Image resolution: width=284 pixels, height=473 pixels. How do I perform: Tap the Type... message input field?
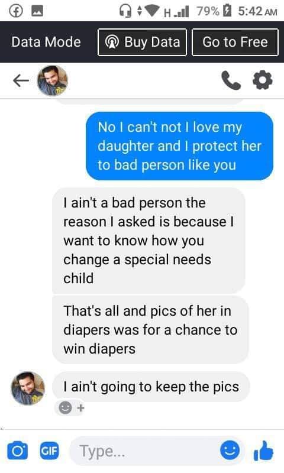pyautogui.click(x=145, y=451)
